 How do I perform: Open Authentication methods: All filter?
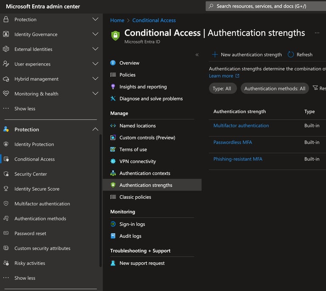pyautogui.click(x=275, y=89)
